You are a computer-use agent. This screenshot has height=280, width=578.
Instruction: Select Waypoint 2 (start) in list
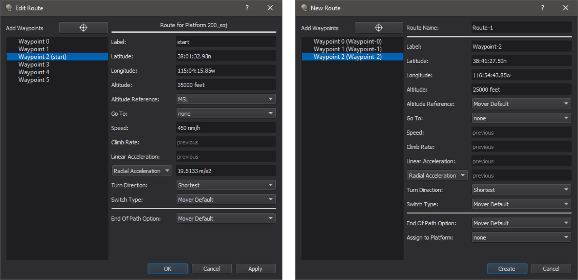(x=57, y=57)
